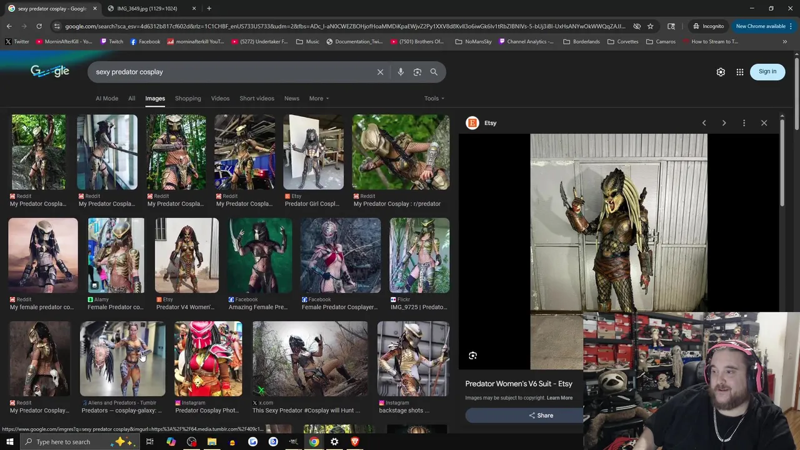This screenshot has height=450, width=800.
Task: Open the Predator Women's V6 Suit - Etsy title
Action: point(519,384)
